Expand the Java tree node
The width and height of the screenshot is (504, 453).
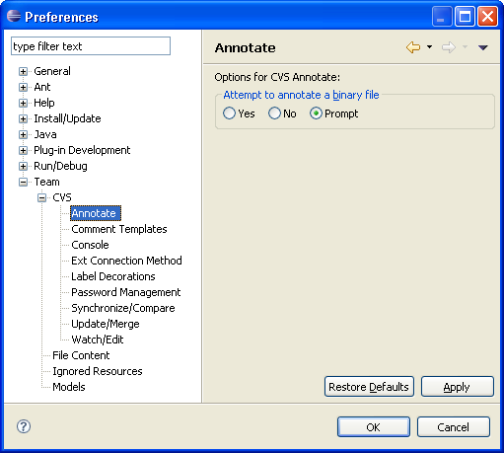(x=23, y=134)
